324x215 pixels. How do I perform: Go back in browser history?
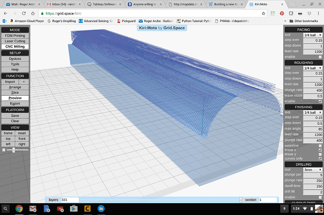click(x=6, y=14)
